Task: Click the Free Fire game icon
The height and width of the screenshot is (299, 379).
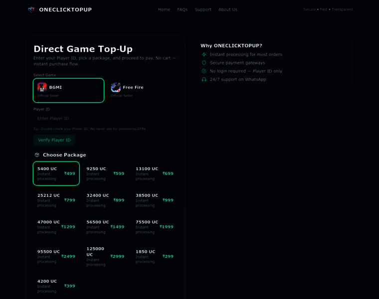Action: coord(116,87)
